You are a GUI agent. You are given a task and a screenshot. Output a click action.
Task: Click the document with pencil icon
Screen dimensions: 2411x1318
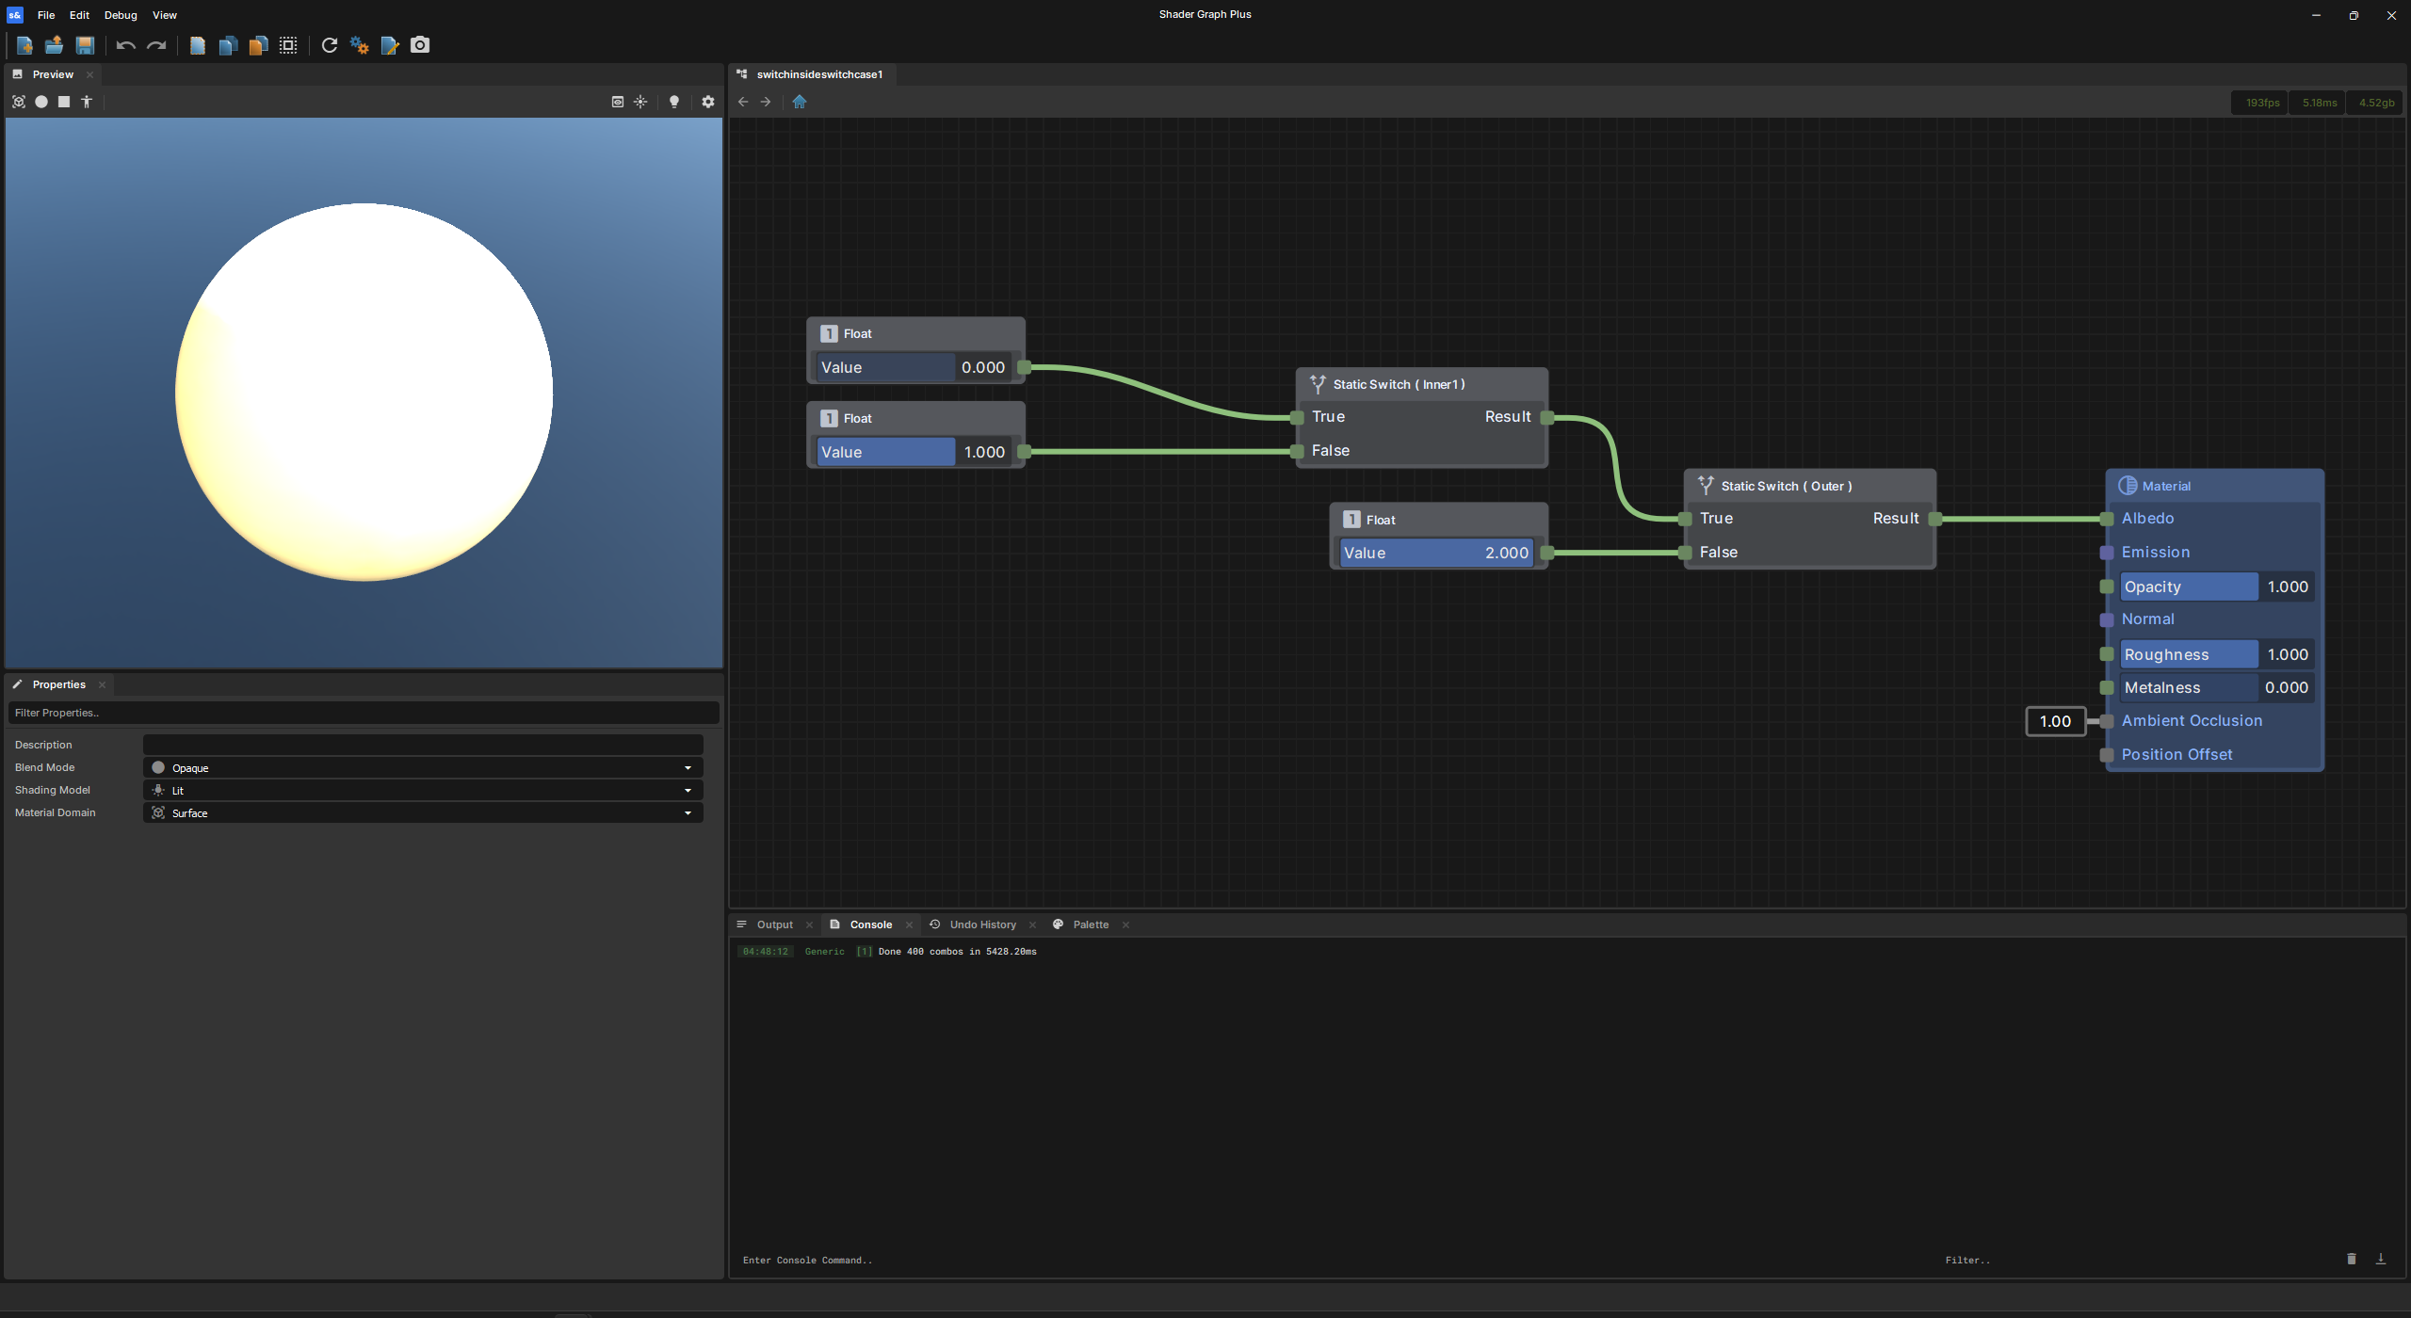[x=390, y=45]
